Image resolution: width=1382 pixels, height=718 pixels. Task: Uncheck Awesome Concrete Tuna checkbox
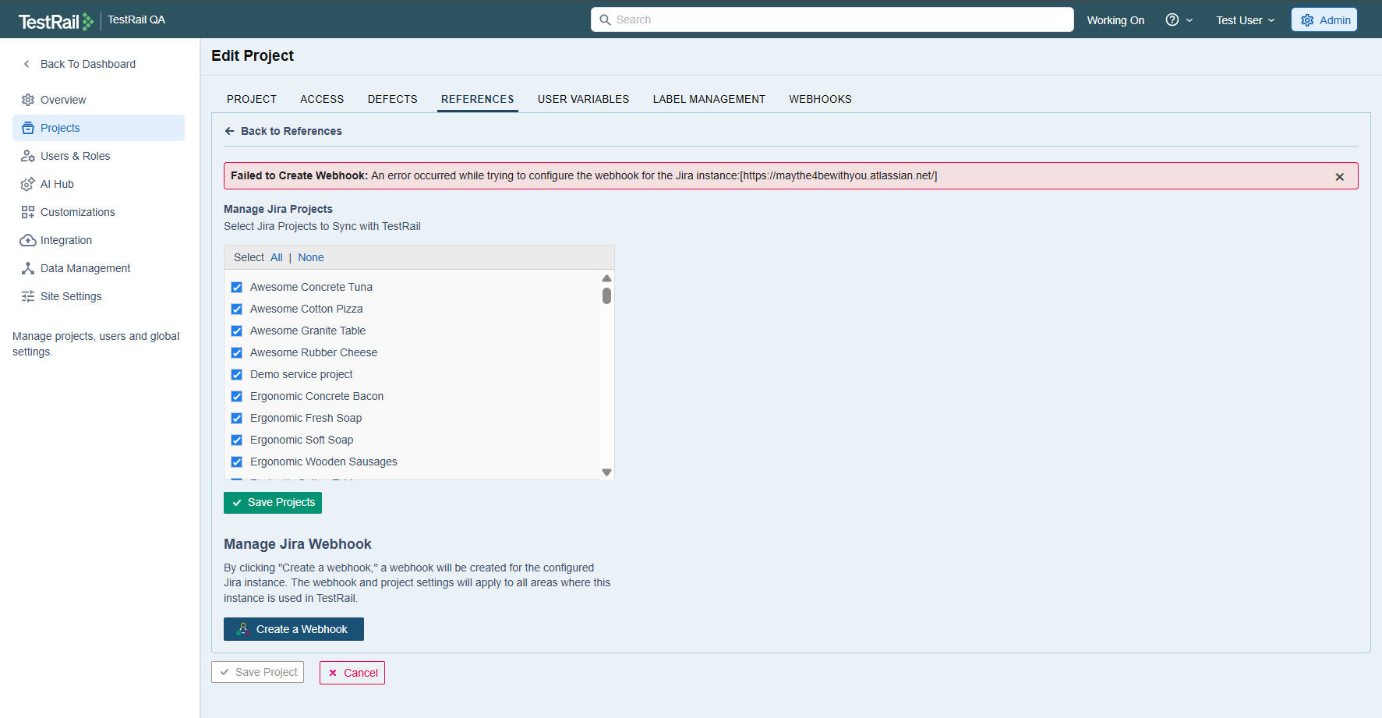[237, 287]
